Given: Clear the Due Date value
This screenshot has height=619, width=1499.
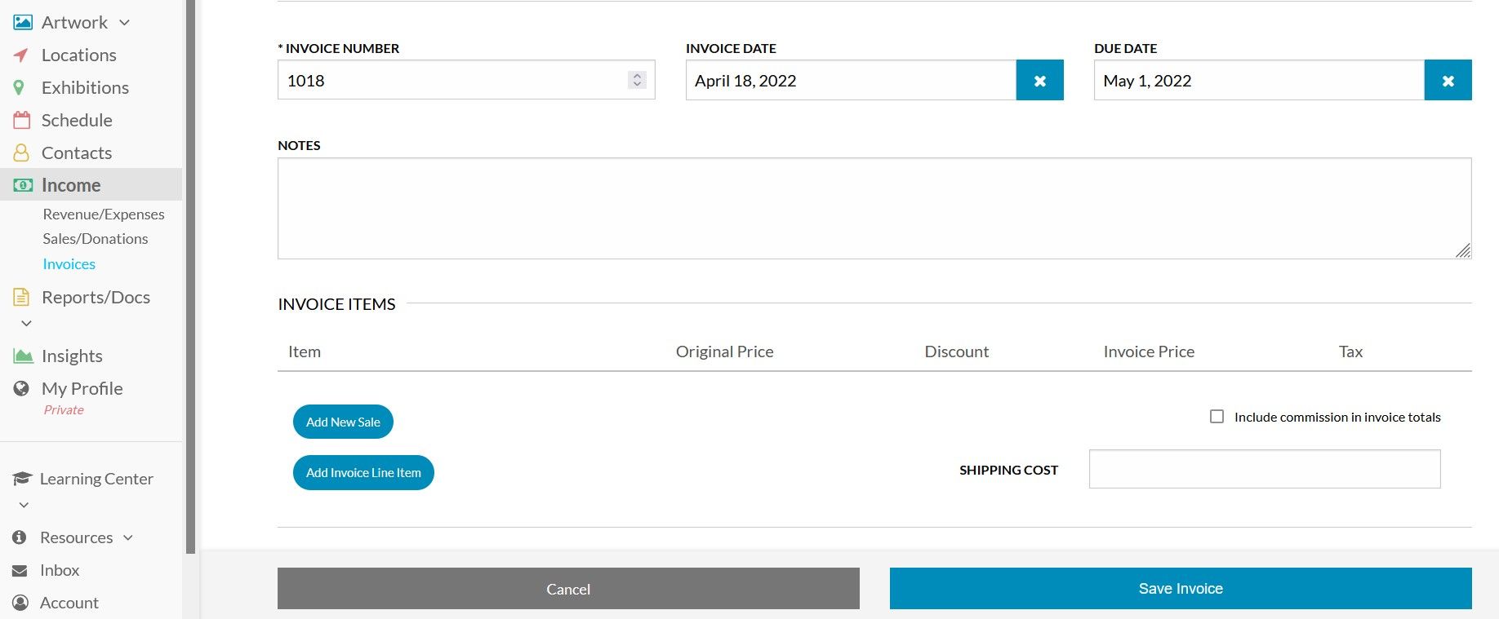Looking at the screenshot, I should 1448,81.
